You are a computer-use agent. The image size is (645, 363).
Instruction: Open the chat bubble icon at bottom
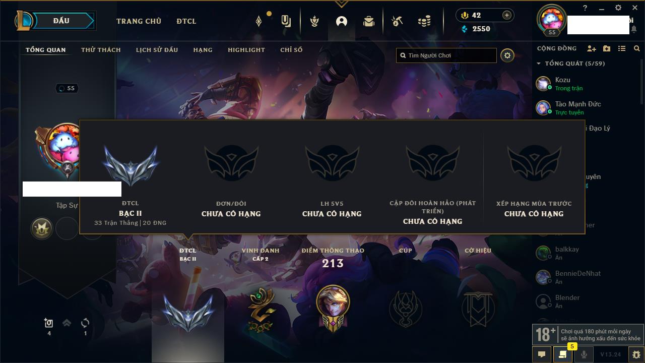(542, 354)
